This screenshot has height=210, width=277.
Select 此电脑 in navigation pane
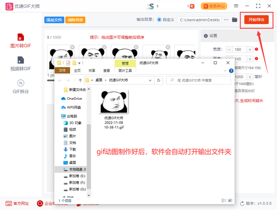(69, 116)
